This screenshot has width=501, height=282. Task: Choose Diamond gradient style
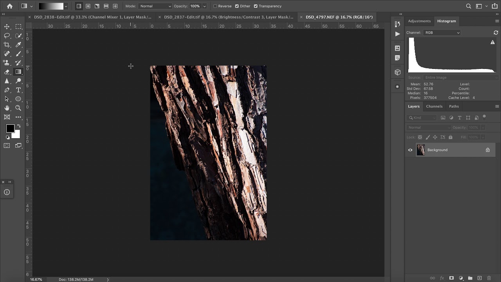pyautogui.click(x=115, y=6)
